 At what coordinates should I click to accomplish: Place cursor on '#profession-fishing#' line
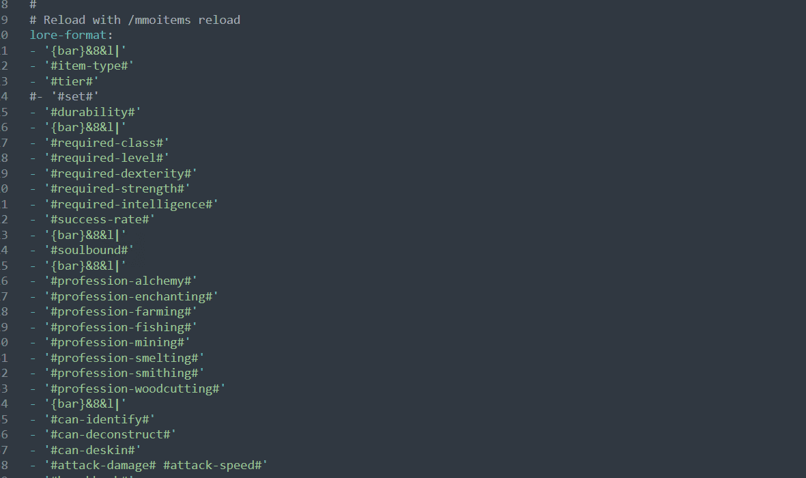coord(120,327)
